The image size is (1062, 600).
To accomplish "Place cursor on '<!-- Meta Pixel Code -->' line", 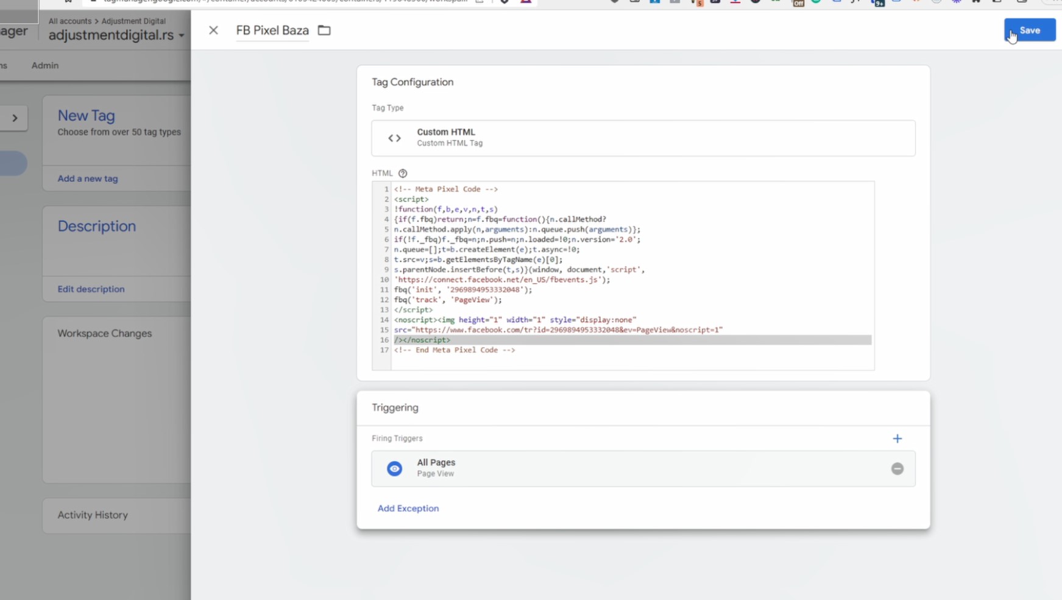I will click(x=446, y=189).
